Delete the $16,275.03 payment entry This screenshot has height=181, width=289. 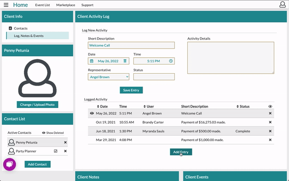click(270, 122)
